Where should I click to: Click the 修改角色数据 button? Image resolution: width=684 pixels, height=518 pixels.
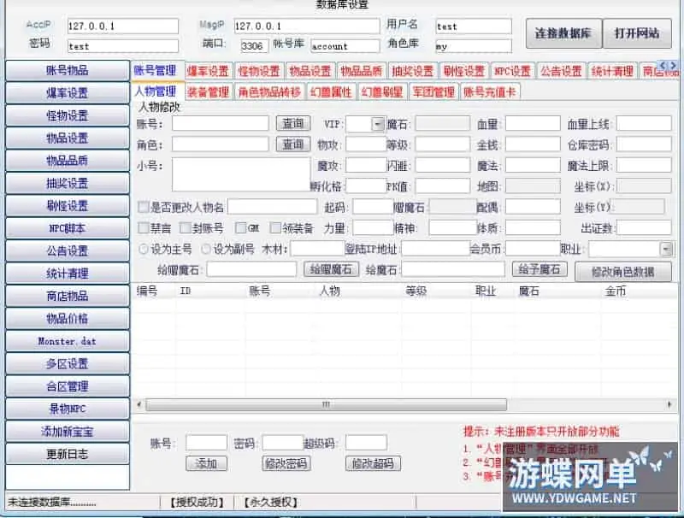623,272
